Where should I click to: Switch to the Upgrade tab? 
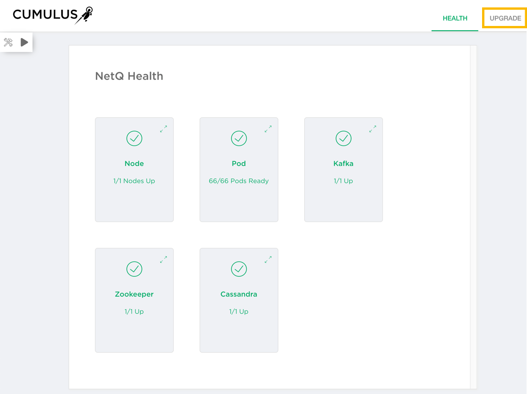click(505, 18)
